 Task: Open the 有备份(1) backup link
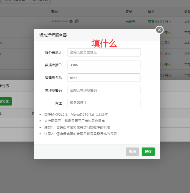click(155, 22)
